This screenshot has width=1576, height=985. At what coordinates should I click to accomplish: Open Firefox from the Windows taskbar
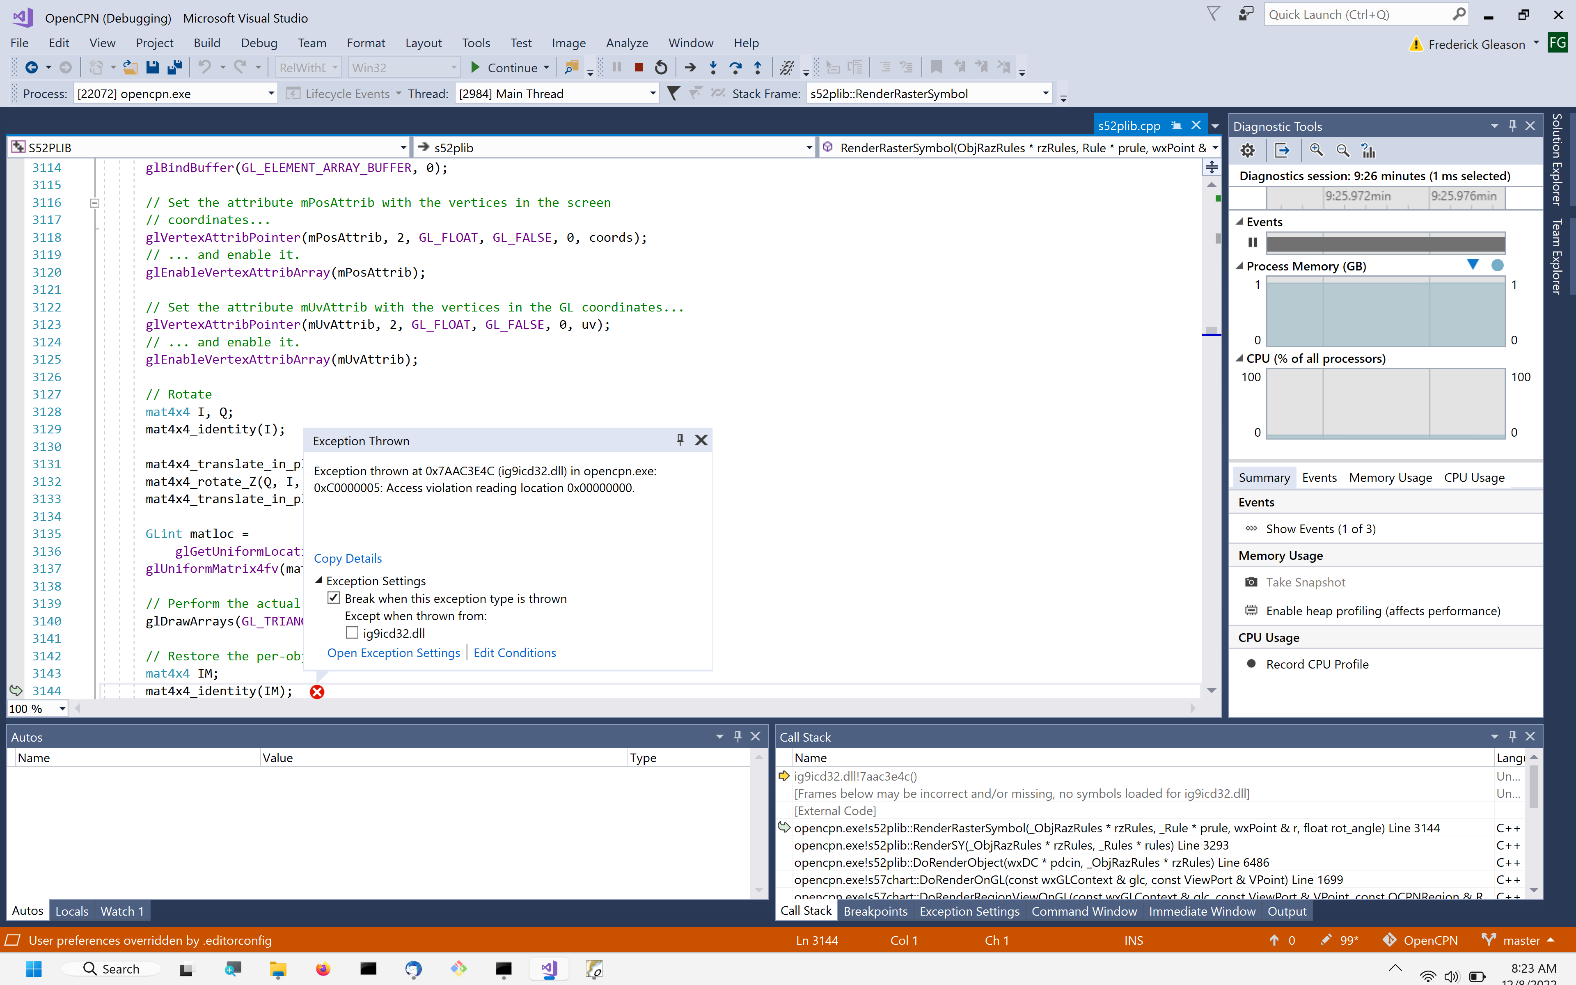click(x=322, y=969)
